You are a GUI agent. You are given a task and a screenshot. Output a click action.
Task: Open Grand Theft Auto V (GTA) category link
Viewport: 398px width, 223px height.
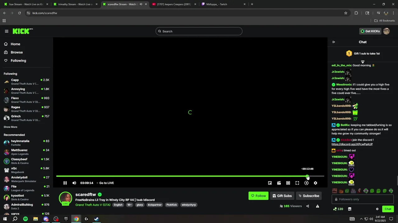93,205
